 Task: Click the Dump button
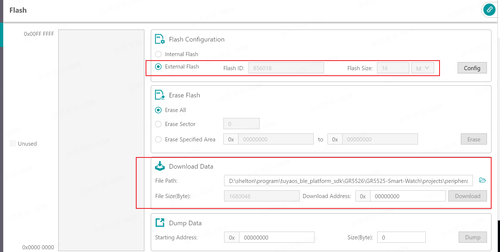coord(473,237)
